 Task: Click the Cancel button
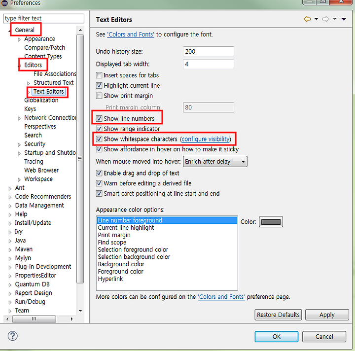[324, 337]
